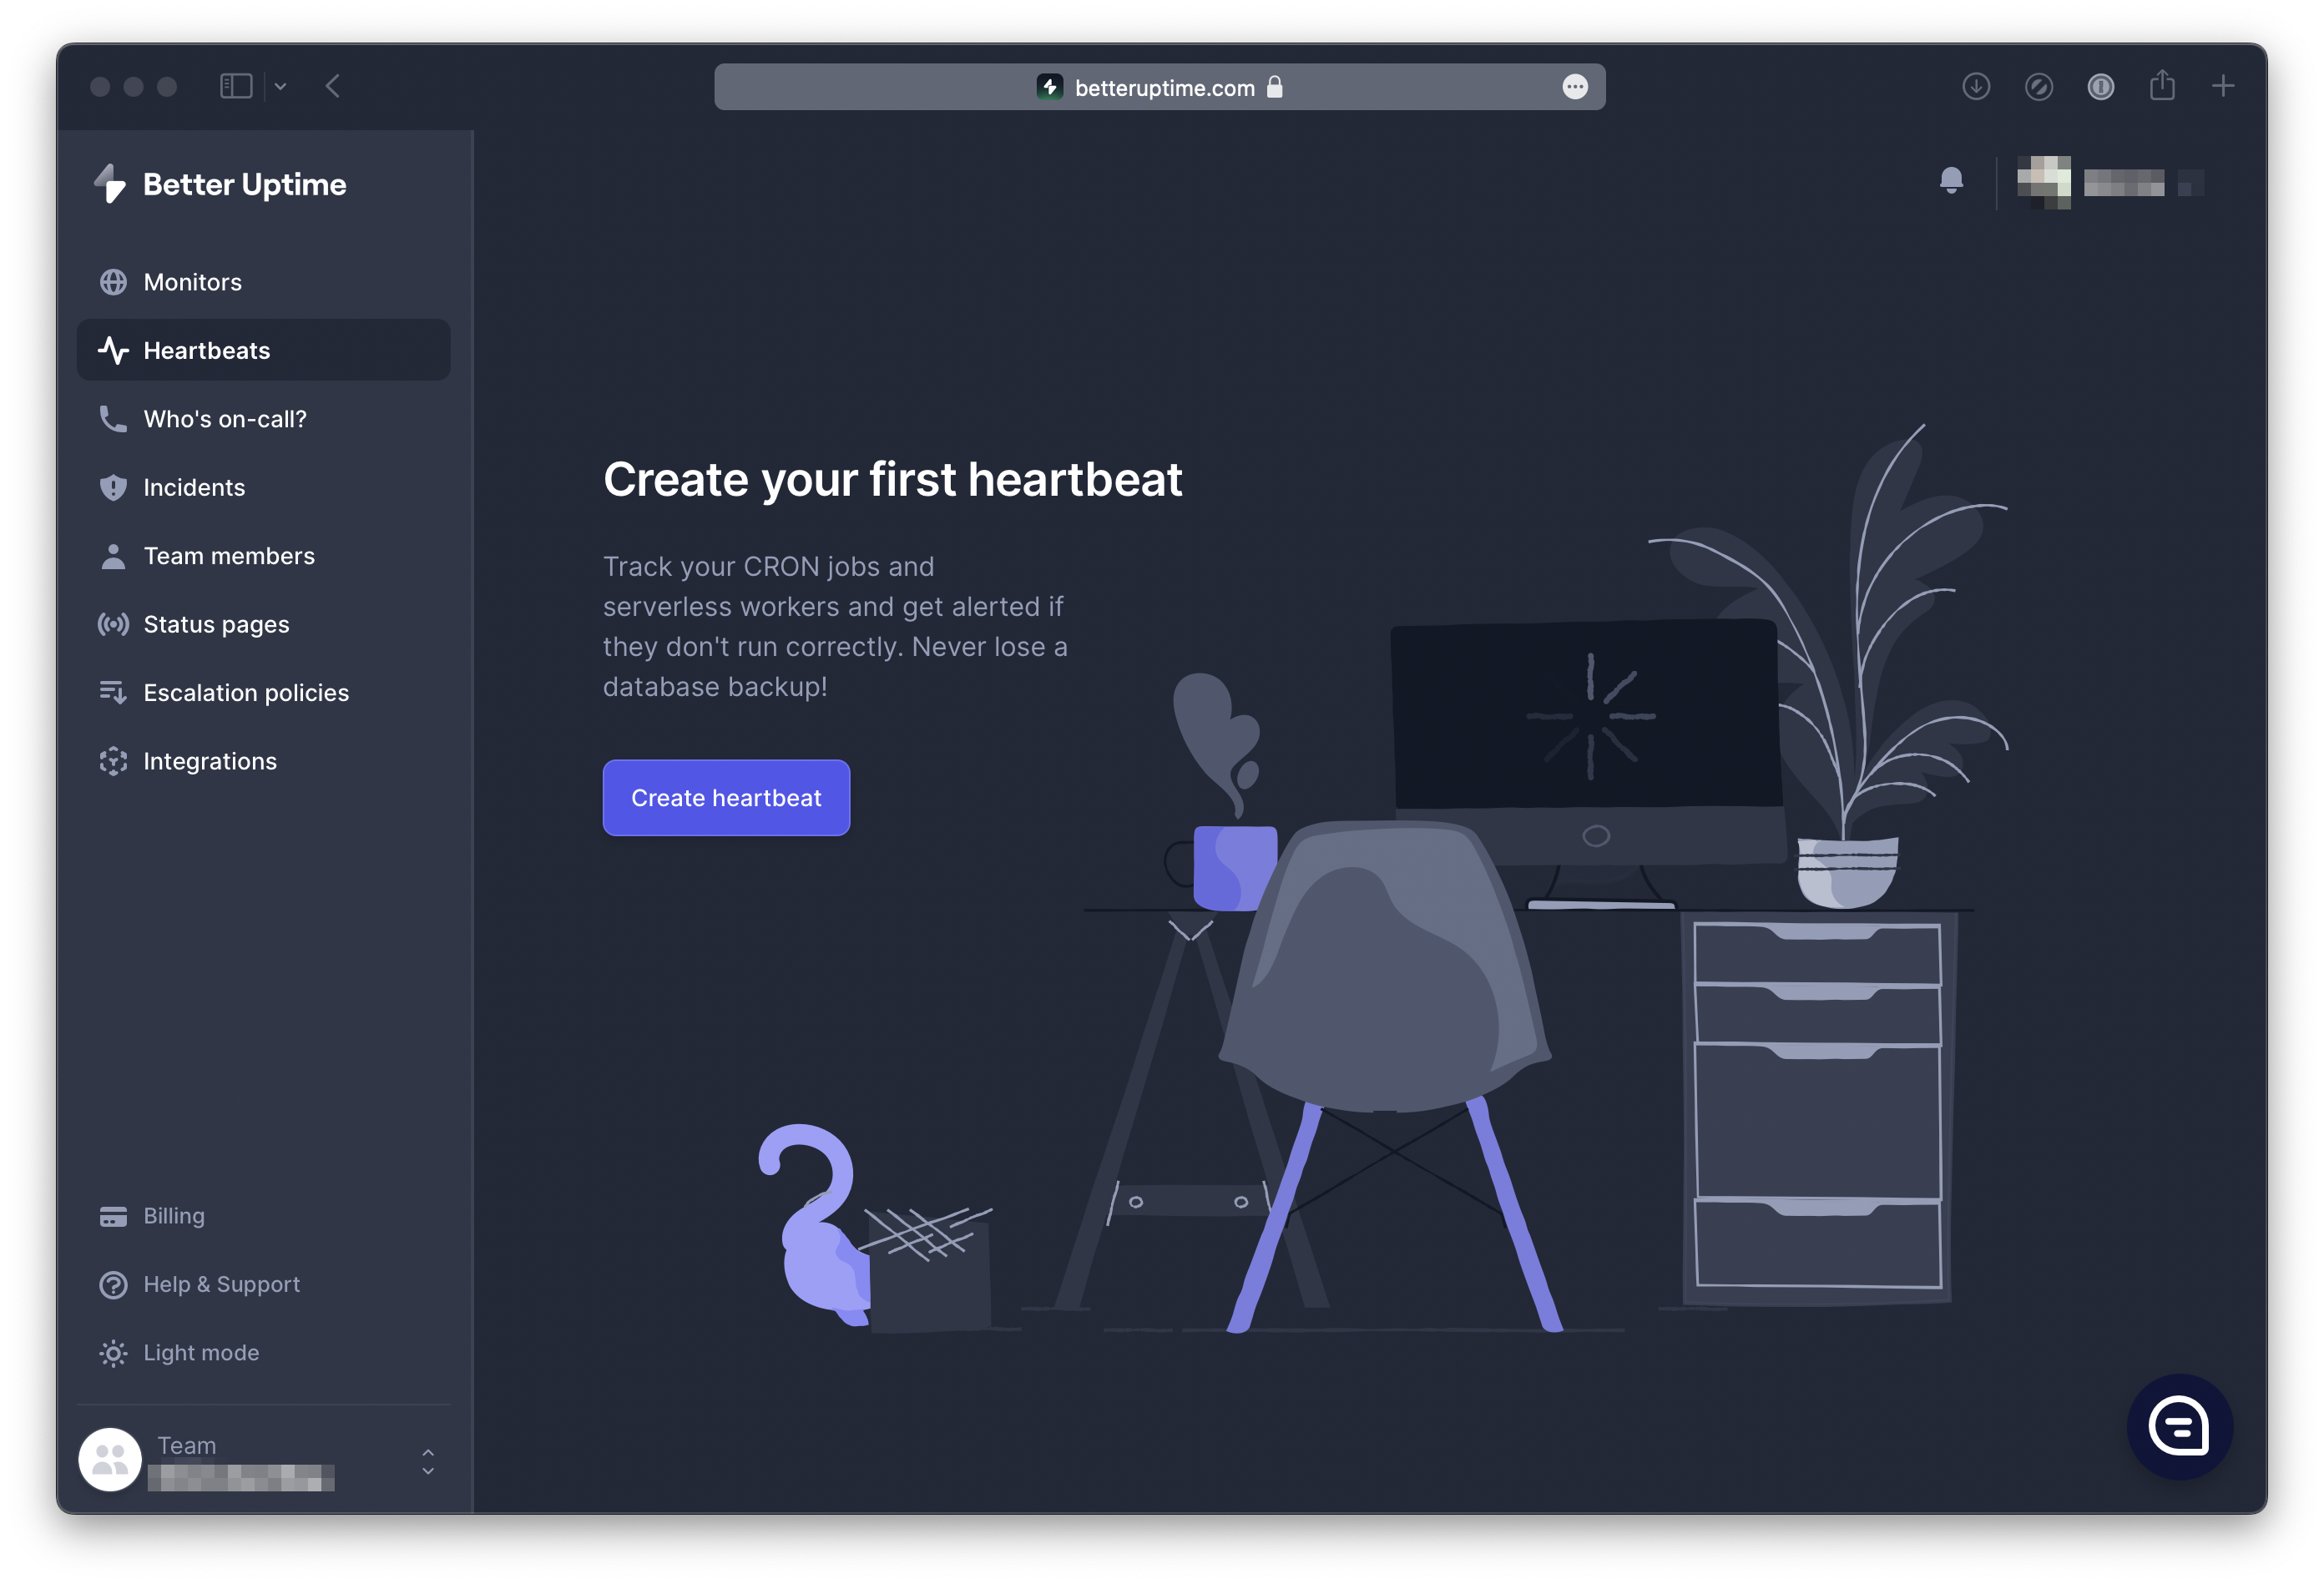Click the Create heartbeat button
2324x1584 pixels.
point(726,798)
